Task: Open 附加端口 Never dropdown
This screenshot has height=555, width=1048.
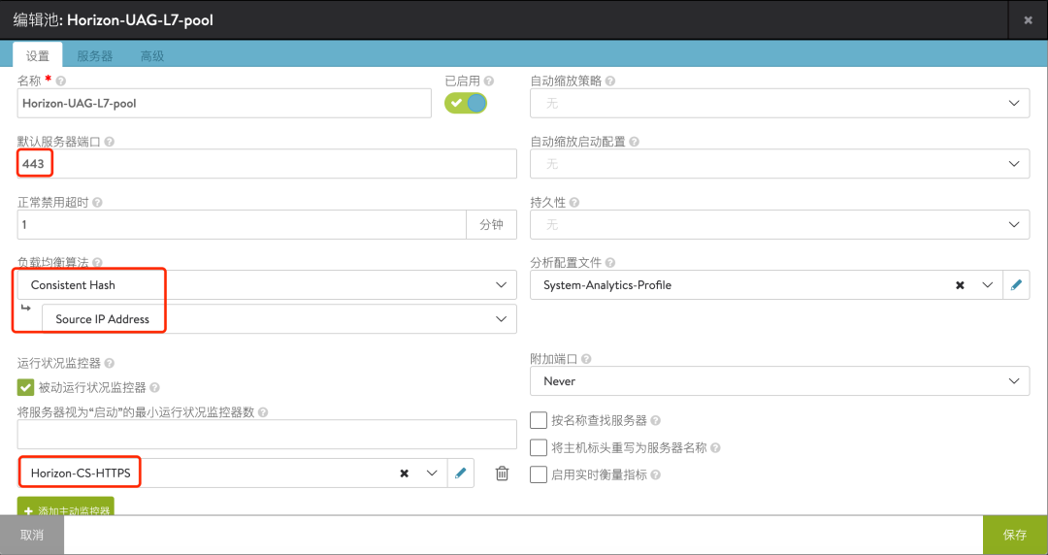Action: 779,381
